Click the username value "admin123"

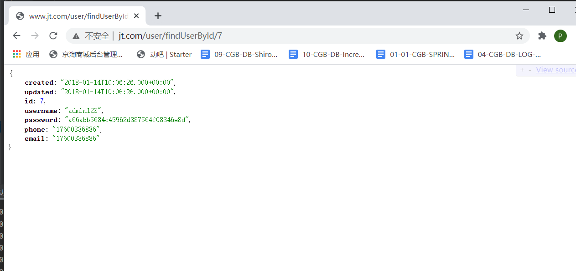[84, 111]
